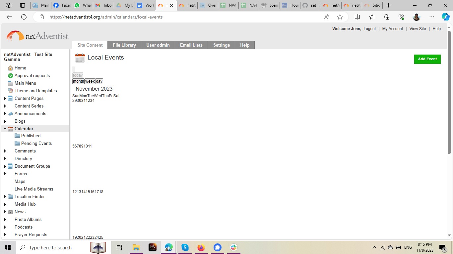
Task: Click the browser address bar URL
Action: tap(106, 17)
